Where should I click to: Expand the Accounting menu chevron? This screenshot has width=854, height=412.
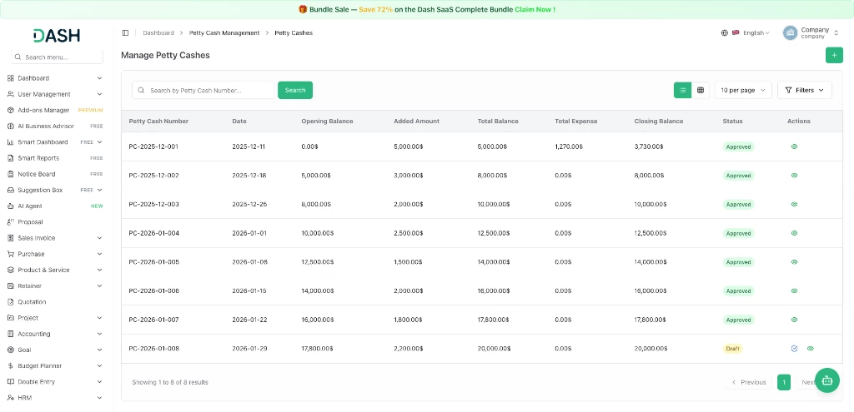pyautogui.click(x=100, y=334)
